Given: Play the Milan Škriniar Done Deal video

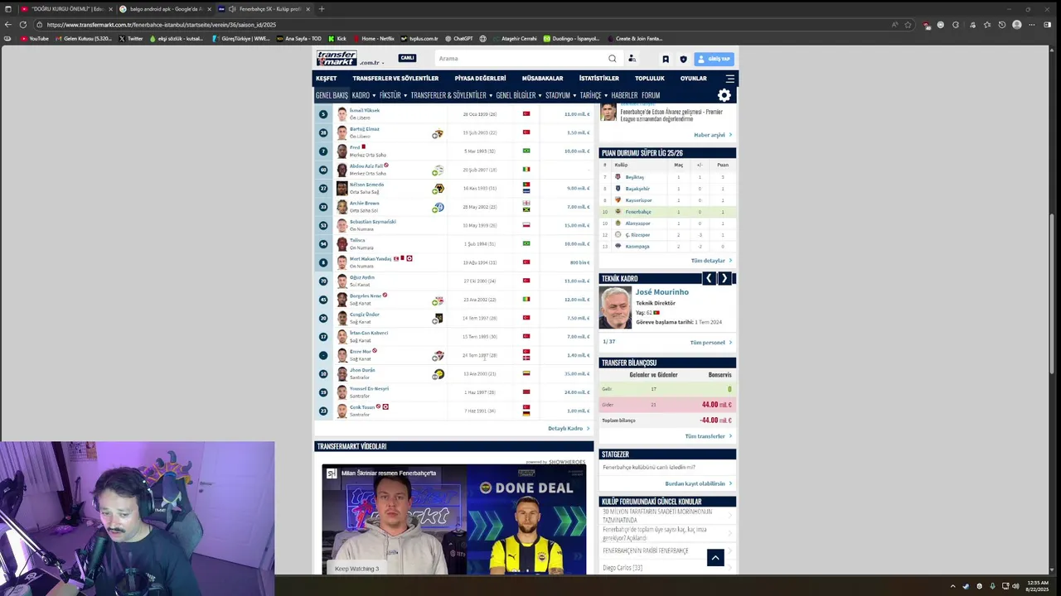Looking at the screenshot, I should 454,519.
